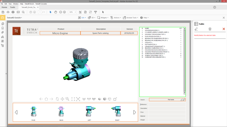The height and width of the screenshot is (127, 227).
Task: Send file by email envelope icon
Action: pos(18,12)
